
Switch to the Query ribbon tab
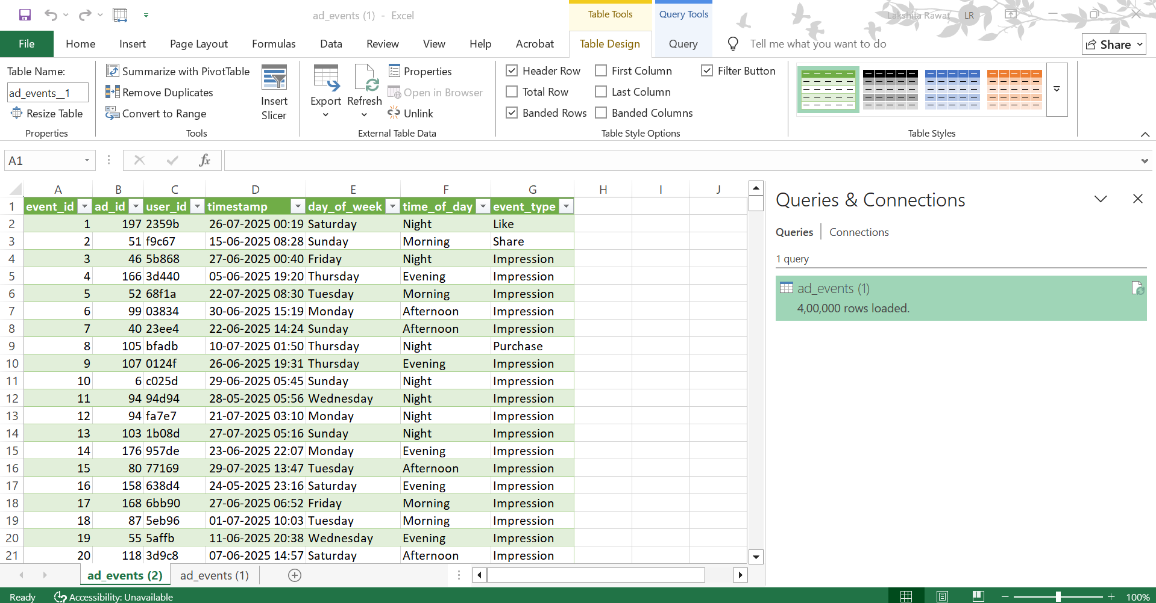coord(683,44)
